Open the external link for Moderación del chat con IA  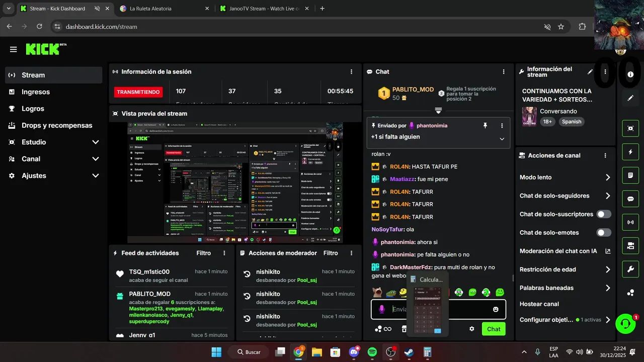tap(608, 251)
